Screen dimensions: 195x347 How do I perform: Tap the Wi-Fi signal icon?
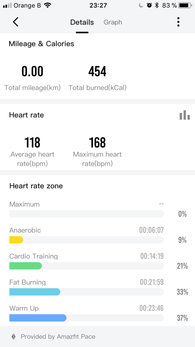pos(48,5)
